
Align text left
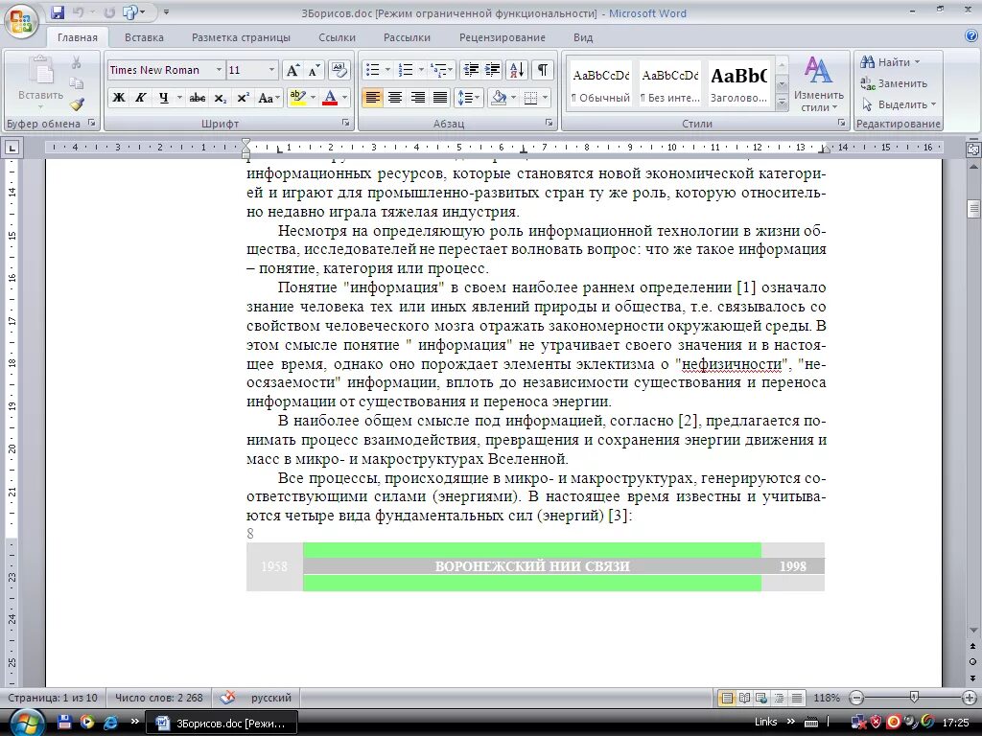pos(373,98)
